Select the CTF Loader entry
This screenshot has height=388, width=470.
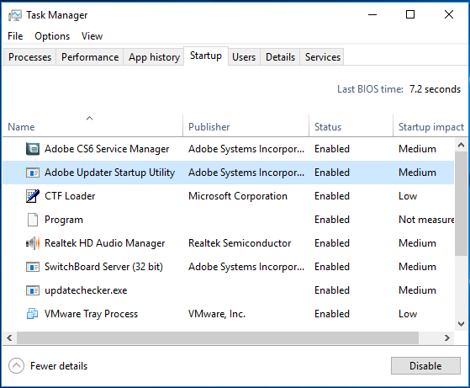229,196
